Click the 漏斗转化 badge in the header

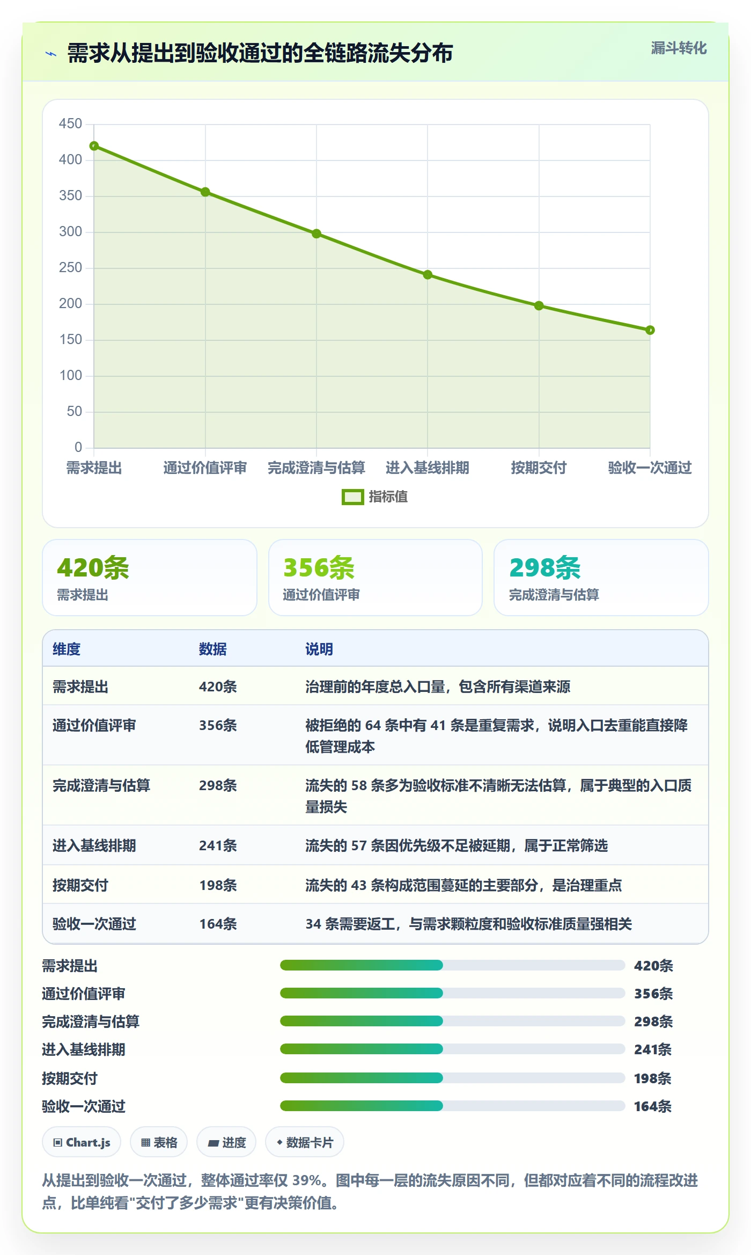coord(679,48)
